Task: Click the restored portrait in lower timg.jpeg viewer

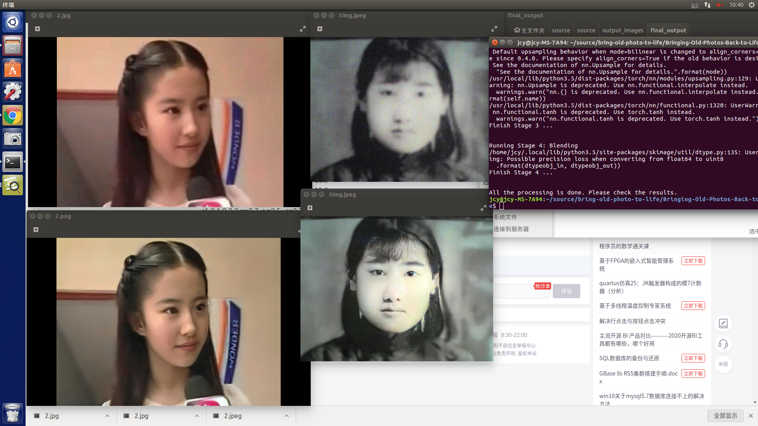Action: click(397, 289)
